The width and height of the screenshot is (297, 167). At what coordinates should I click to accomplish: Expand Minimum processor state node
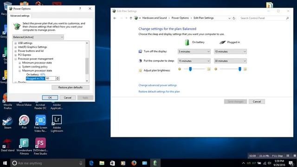click(x=19, y=63)
